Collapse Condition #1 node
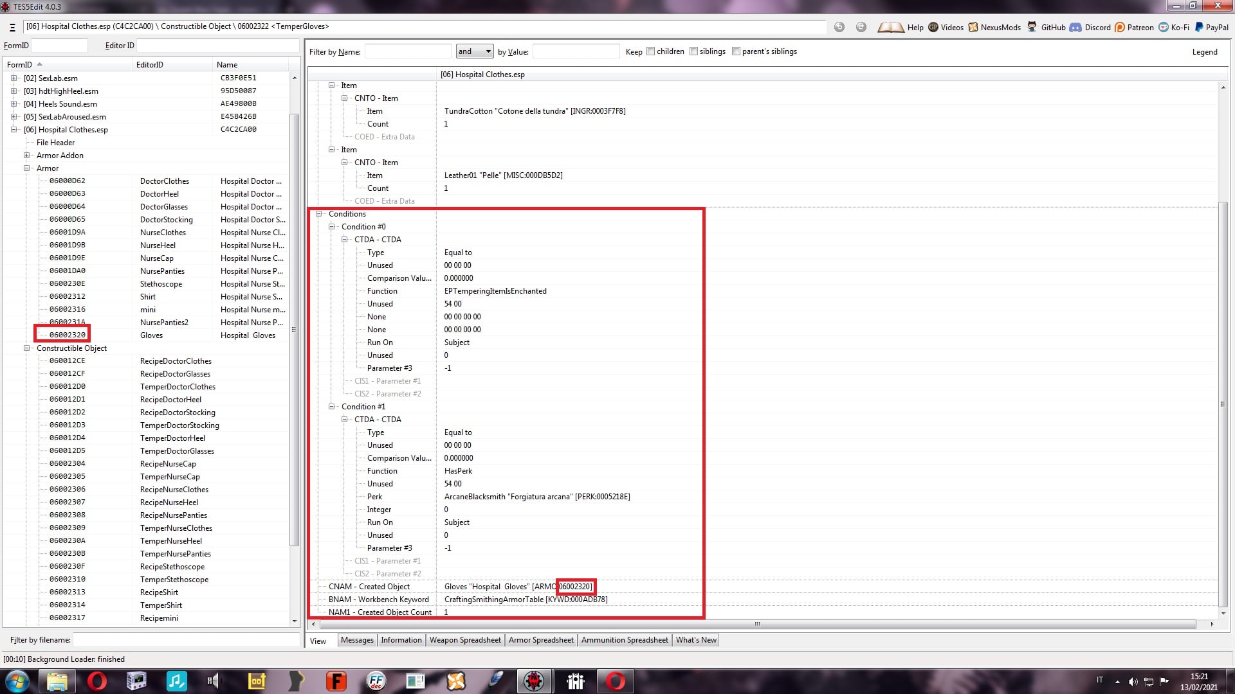Screen dimensions: 1235x694 [x=331, y=407]
